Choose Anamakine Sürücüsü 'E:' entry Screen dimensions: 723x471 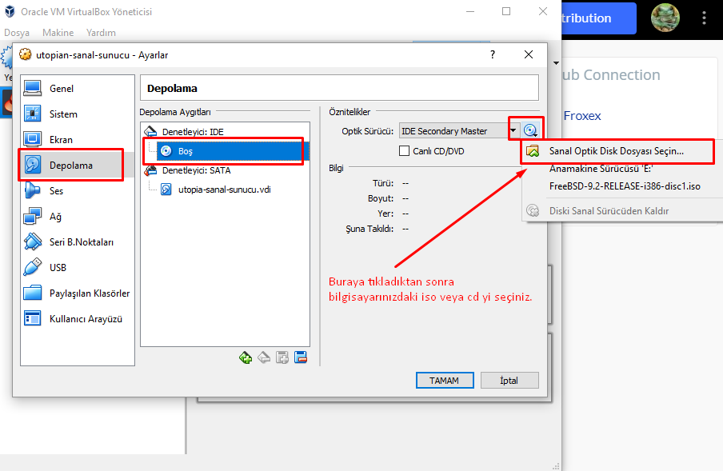coord(601,169)
